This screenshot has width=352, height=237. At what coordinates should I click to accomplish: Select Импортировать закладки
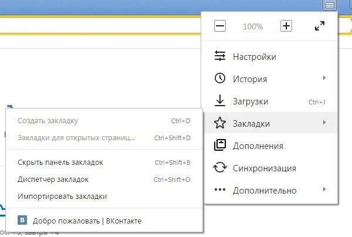(x=104, y=197)
